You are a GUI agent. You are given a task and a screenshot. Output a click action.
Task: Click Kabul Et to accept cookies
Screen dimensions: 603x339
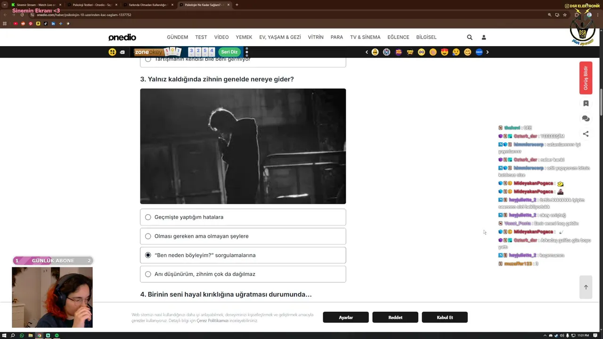[x=445, y=317]
